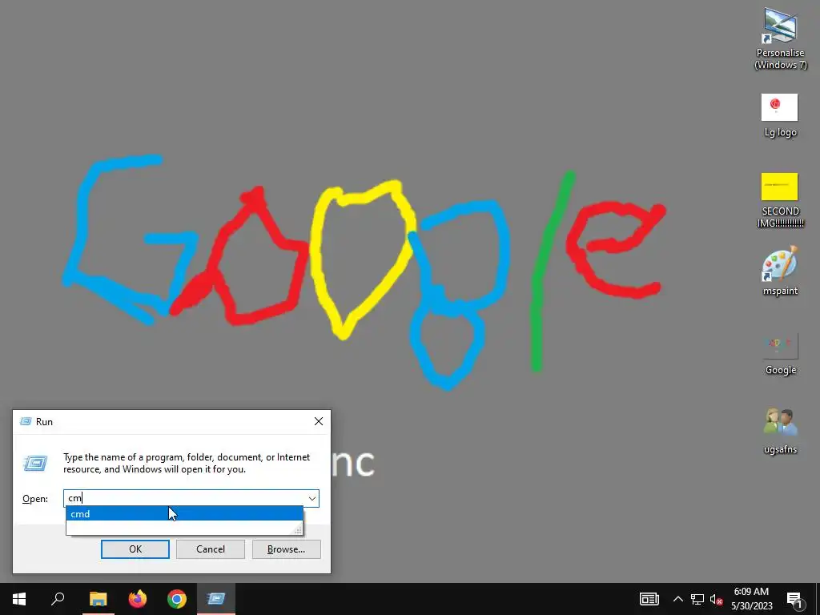Open taskbar search magnifier
Image resolution: width=820 pixels, height=615 pixels.
pos(58,599)
